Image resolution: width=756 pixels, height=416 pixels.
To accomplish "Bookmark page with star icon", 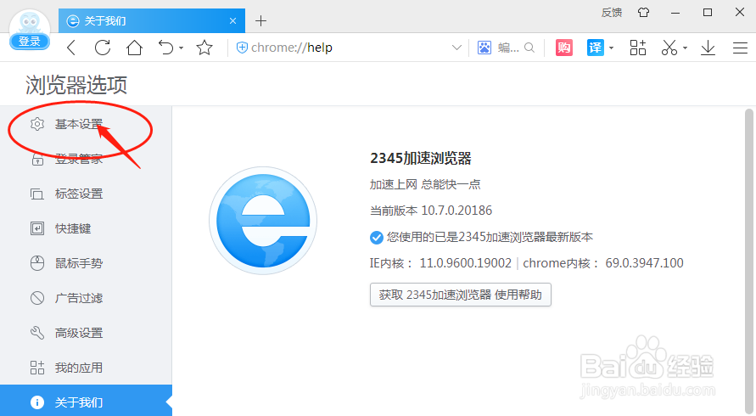I will (204, 48).
